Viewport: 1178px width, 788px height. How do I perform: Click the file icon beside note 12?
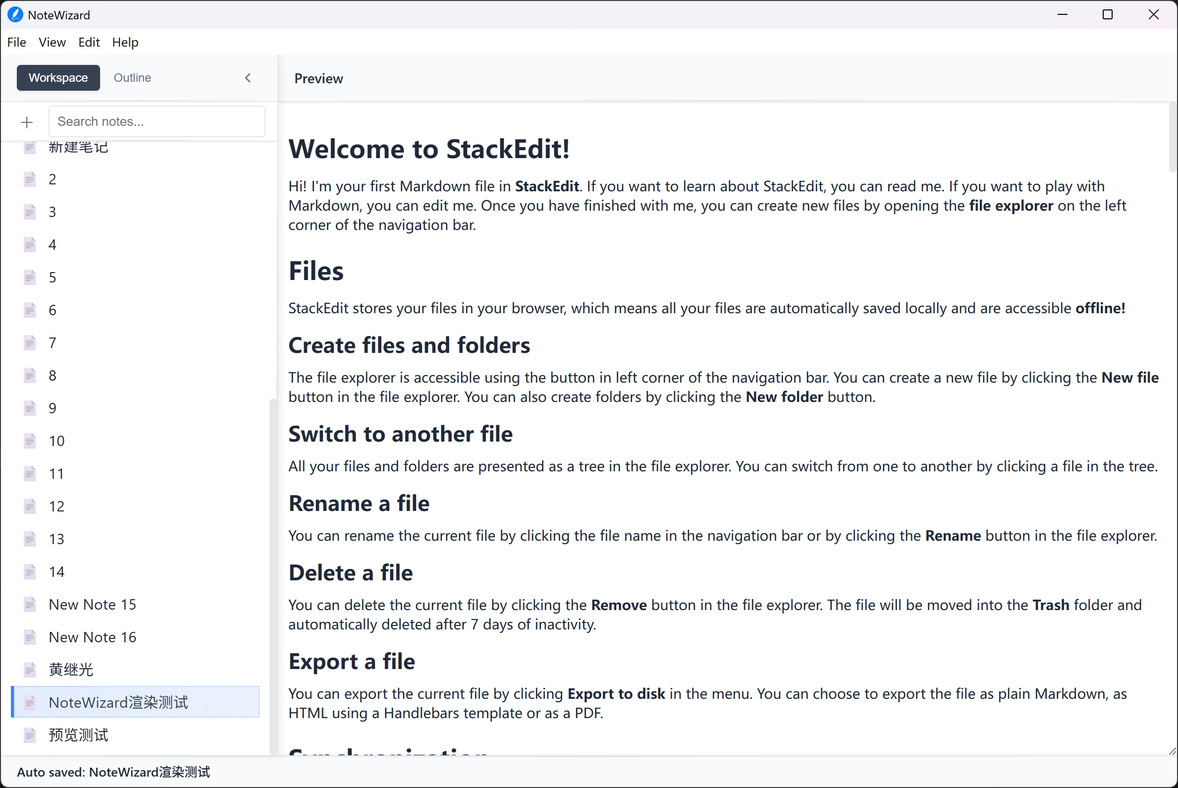pos(30,506)
